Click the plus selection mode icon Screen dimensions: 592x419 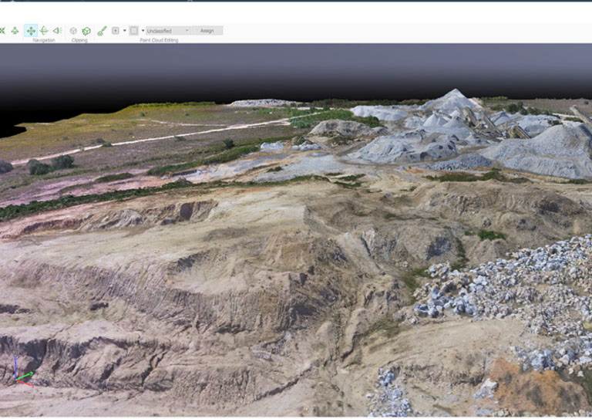click(x=116, y=31)
